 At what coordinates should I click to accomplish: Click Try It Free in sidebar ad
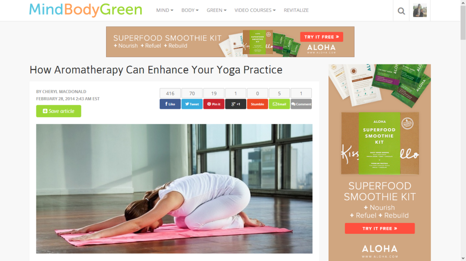380,228
